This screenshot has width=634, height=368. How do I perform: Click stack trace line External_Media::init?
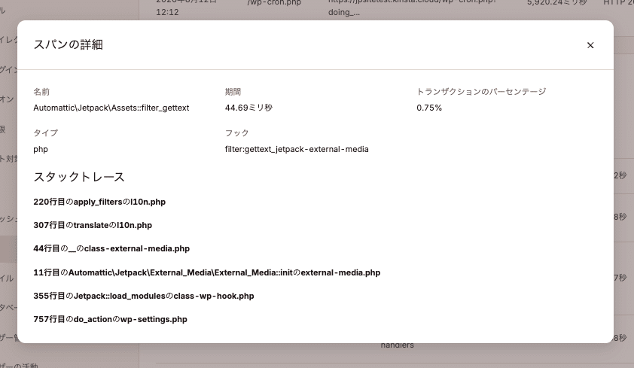pyautogui.click(x=206, y=272)
